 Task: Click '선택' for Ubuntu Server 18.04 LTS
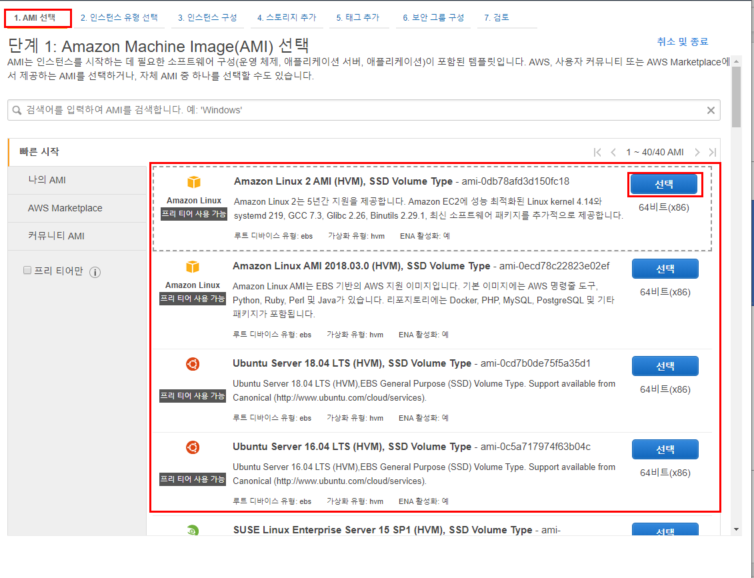[x=665, y=367]
